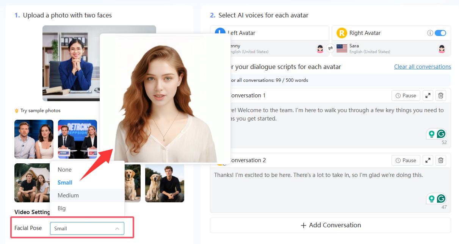
Task: Click Grammarly icon in Conversation 1 box
Action: coord(441,134)
